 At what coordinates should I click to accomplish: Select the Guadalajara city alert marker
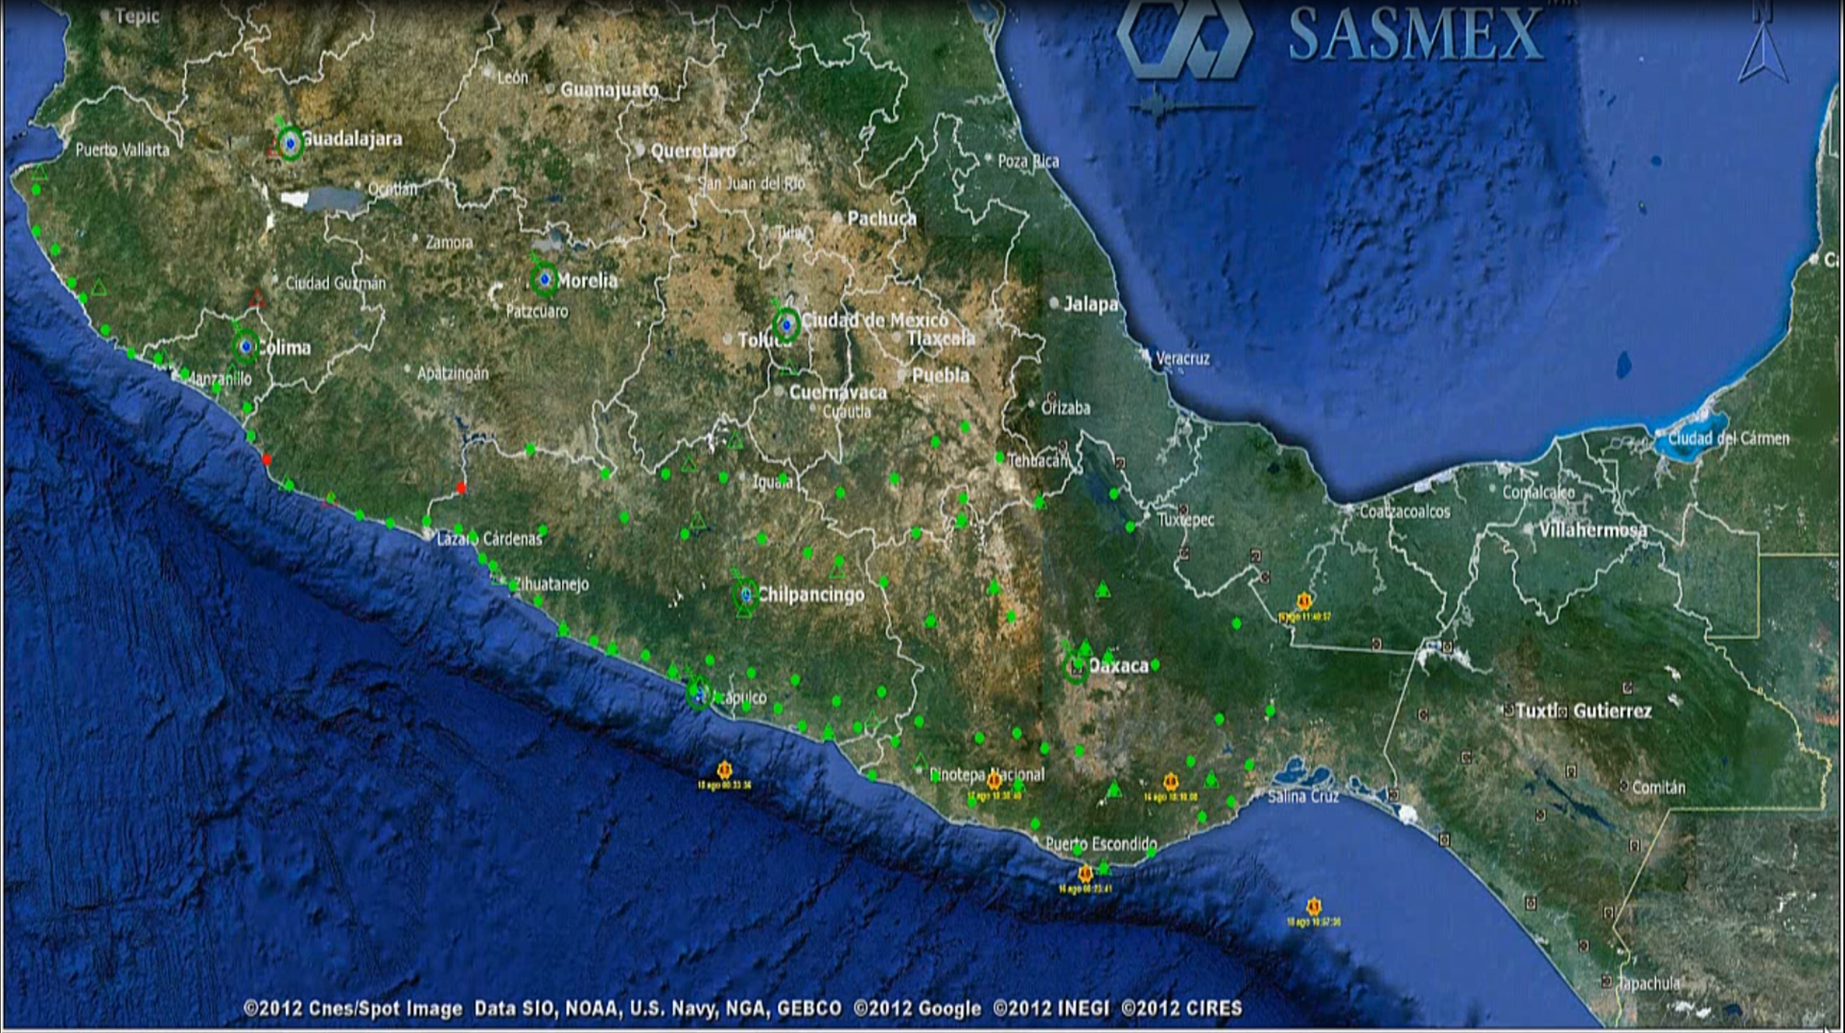pyautogui.click(x=290, y=143)
